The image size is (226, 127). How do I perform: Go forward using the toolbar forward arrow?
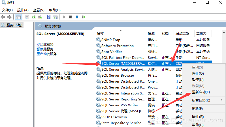tap(9, 17)
